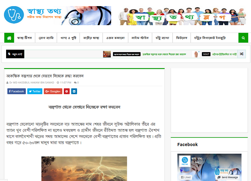The height and width of the screenshot is (181, 251).
Task: Open the রোগ ব্যাধি menu item
Action: point(46,38)
